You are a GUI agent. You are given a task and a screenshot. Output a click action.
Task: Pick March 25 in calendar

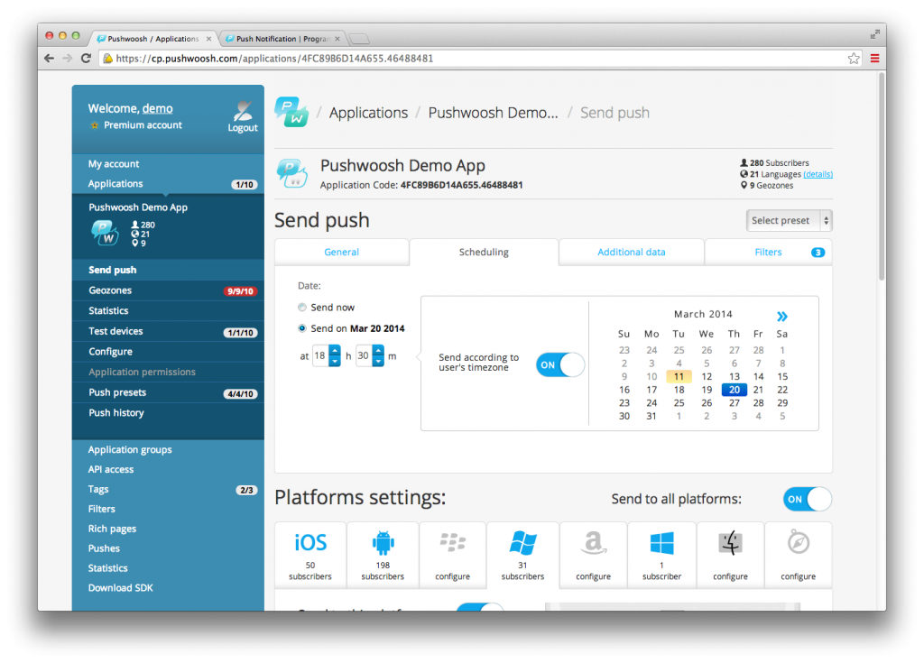[679, 403]
